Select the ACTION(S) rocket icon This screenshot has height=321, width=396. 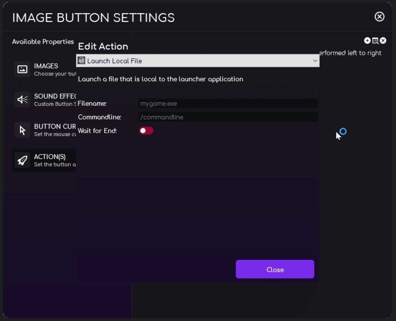(22, 160)
